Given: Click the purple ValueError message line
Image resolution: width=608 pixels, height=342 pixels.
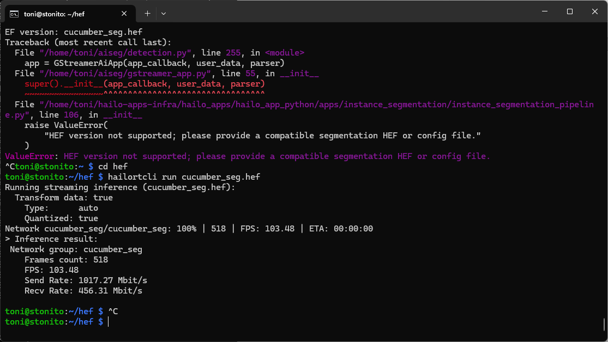Looking at the screenshot, I should coord(248,156).
